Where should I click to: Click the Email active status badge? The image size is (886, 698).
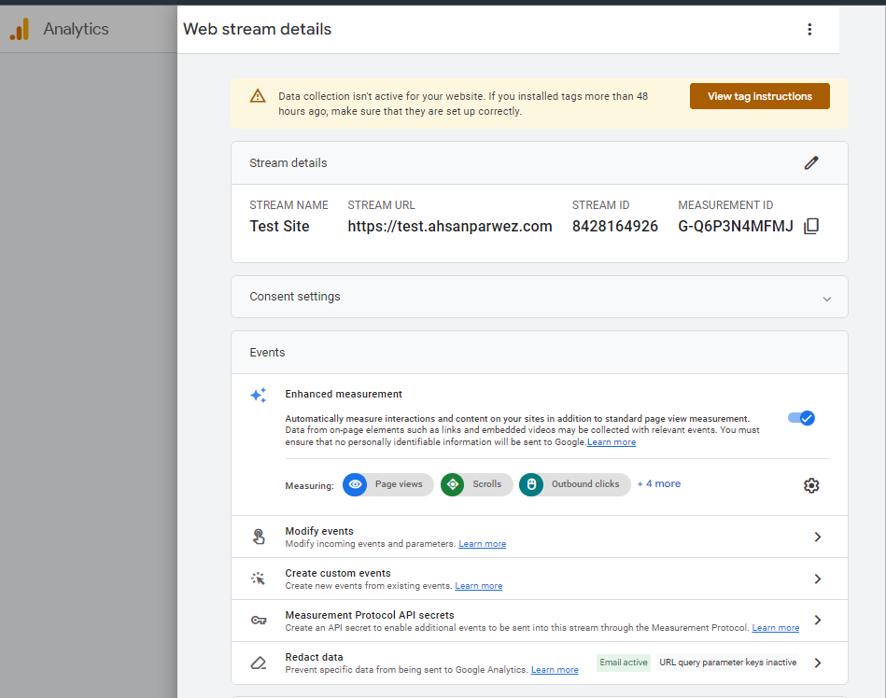pos(624,663)
